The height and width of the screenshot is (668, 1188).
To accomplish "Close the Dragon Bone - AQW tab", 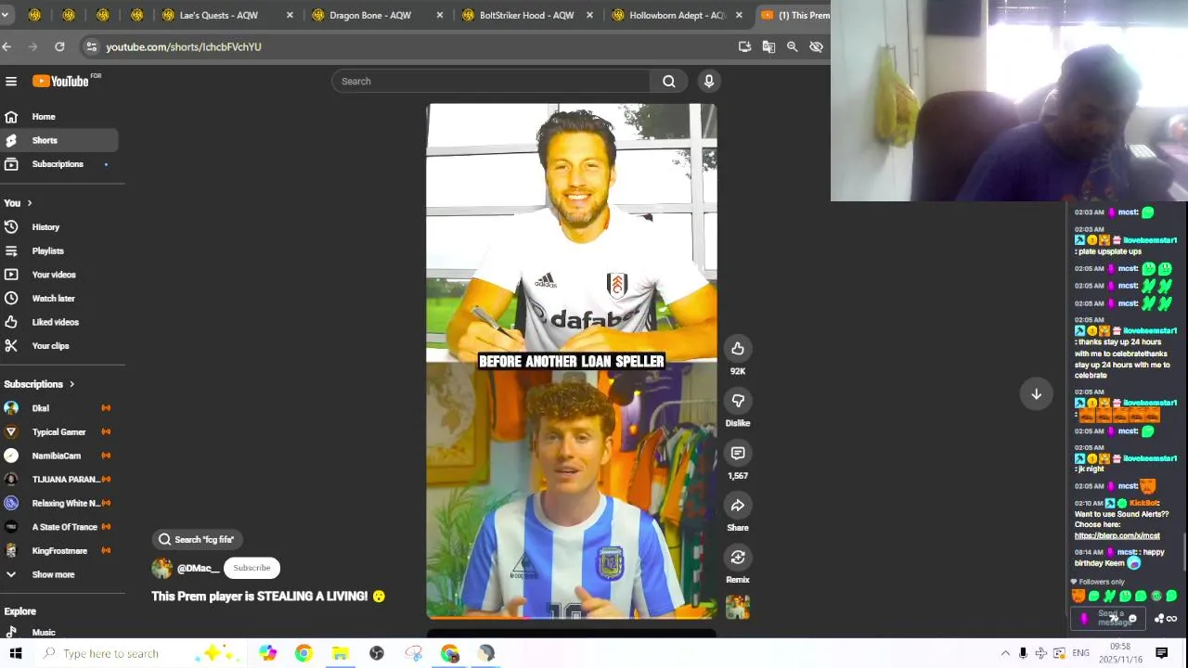I will click(x=440, y=15).
